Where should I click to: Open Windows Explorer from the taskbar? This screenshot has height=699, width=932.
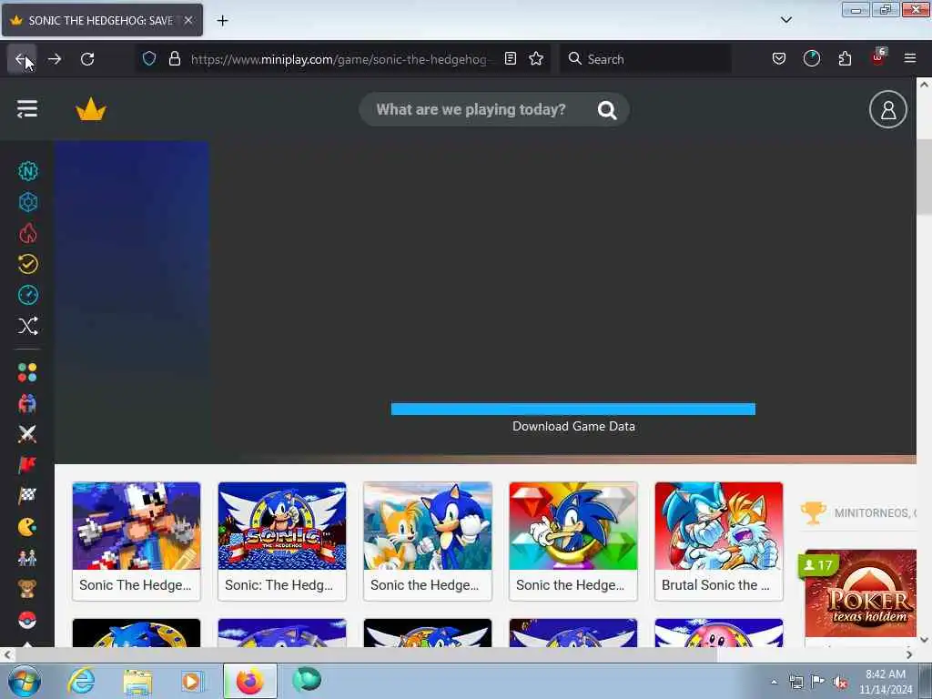(137, 681)
